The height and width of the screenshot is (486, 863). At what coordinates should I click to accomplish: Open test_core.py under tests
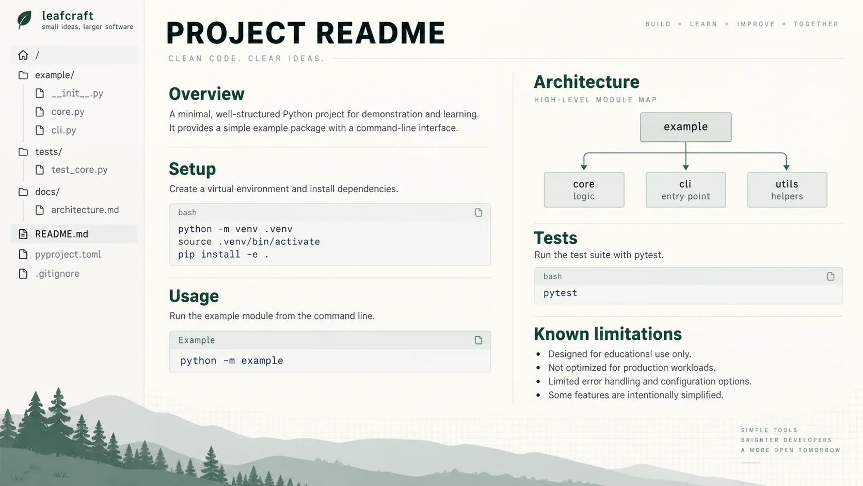coord(79,170)
